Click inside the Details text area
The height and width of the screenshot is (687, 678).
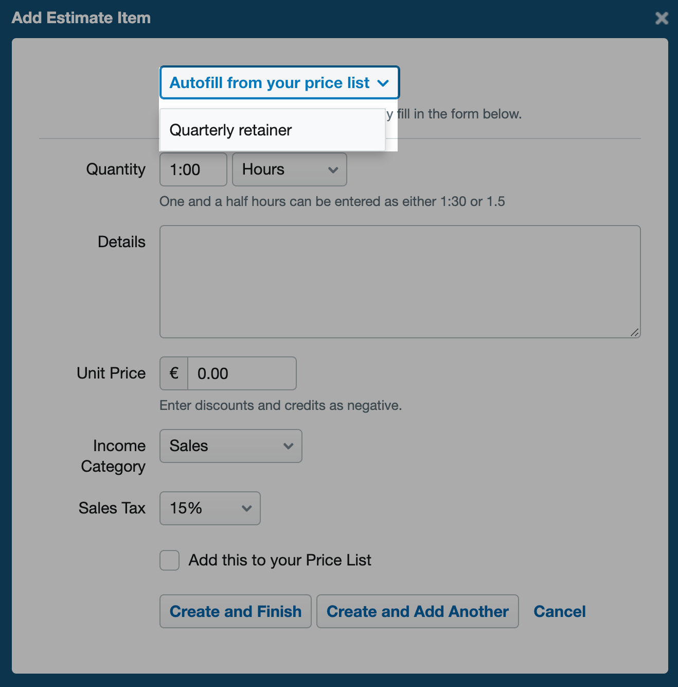(x=400, y=282)
